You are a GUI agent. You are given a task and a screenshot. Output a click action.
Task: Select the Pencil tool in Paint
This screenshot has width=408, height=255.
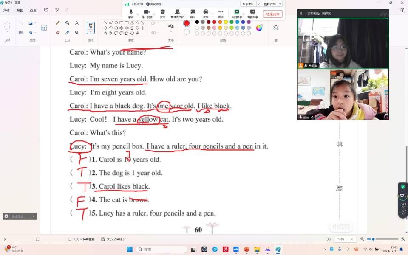coord(58,23)
